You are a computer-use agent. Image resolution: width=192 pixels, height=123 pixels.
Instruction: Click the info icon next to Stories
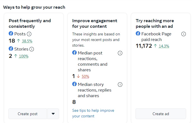[32, 49]
